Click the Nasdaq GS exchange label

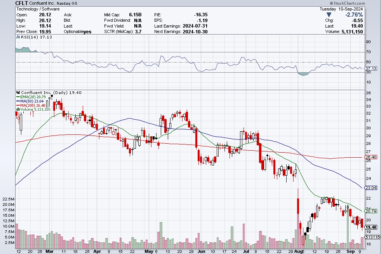67,3
